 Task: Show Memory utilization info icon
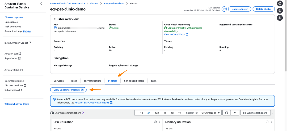[x=267, y=122]
